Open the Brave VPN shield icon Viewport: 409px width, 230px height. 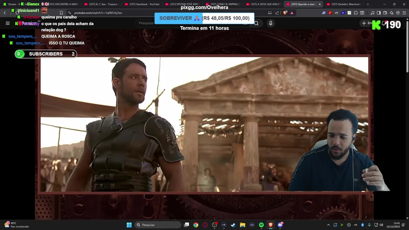(x=398, y=13)
